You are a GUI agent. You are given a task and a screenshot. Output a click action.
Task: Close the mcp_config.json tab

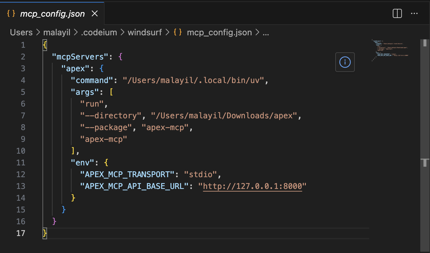[94, 13]
